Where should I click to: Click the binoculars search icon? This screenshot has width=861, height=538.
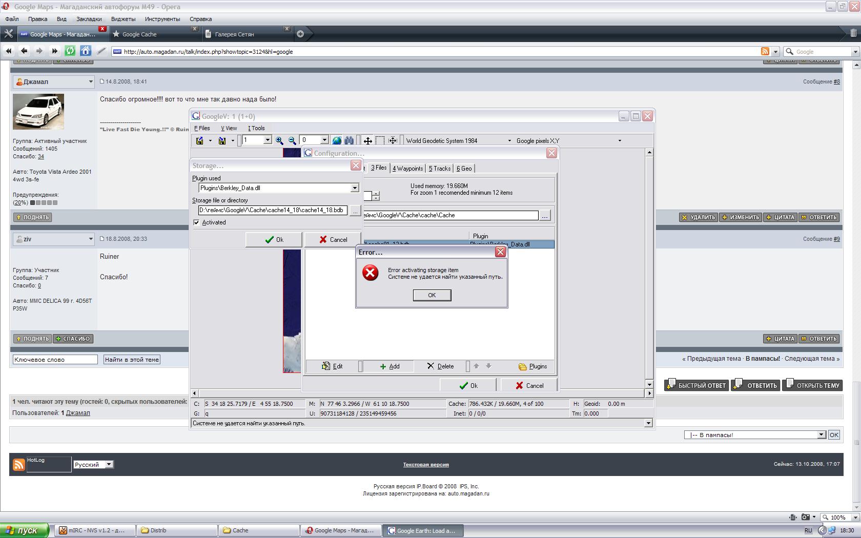click(x=349, y=140)
